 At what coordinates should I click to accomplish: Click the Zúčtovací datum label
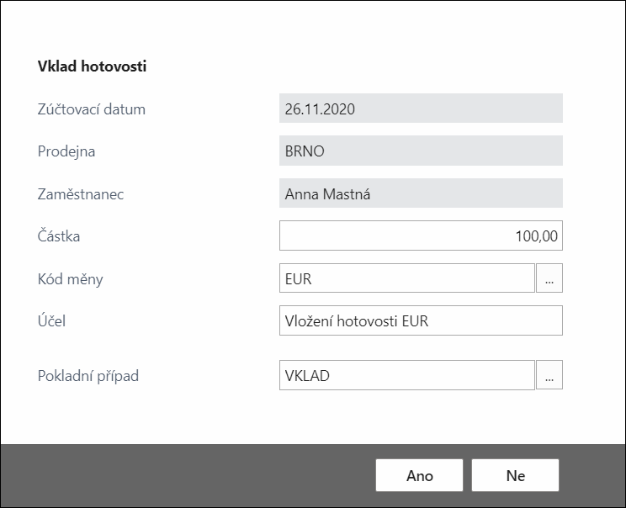92,109
